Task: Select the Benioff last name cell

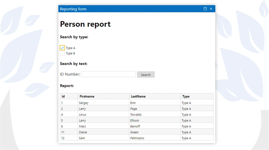Action: click(155, 126)
